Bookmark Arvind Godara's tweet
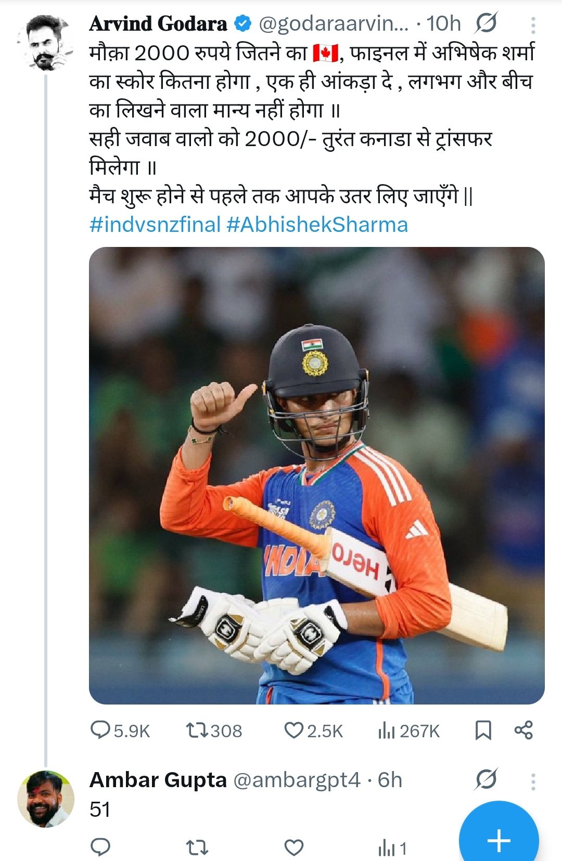 [x=483, y=730]
